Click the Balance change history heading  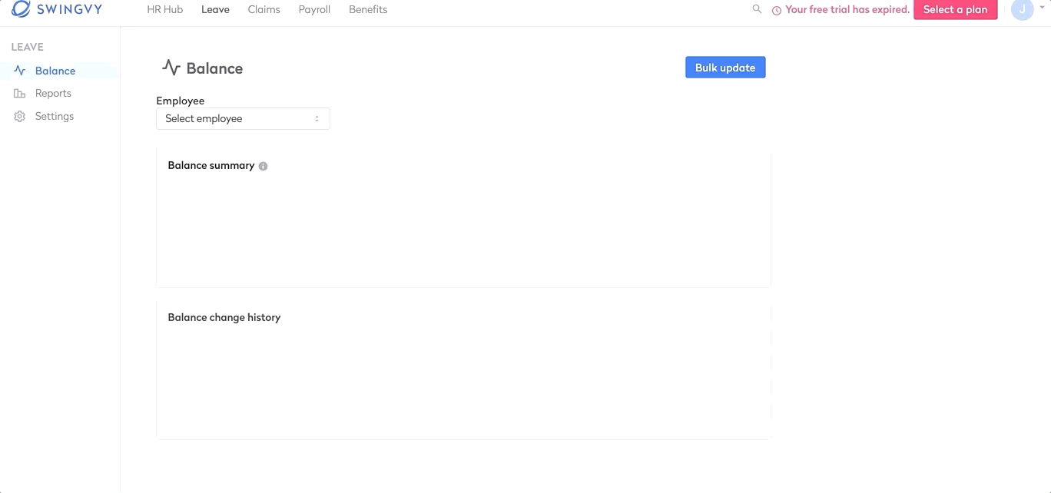224,317
